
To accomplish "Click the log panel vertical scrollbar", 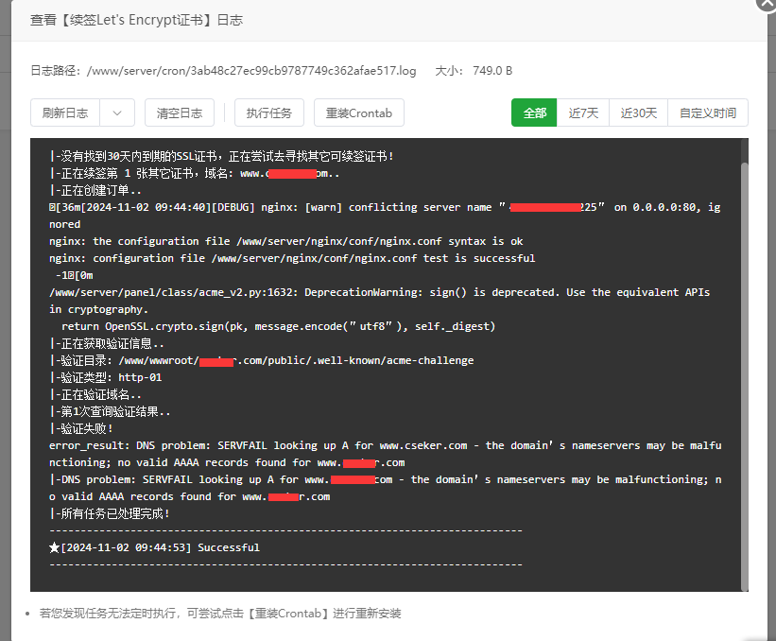I will tap(744, 376).
